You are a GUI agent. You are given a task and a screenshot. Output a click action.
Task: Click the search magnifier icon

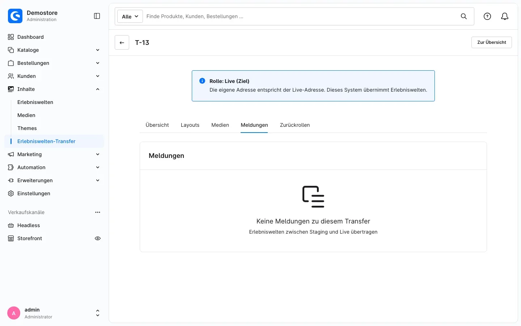point(464,16)
